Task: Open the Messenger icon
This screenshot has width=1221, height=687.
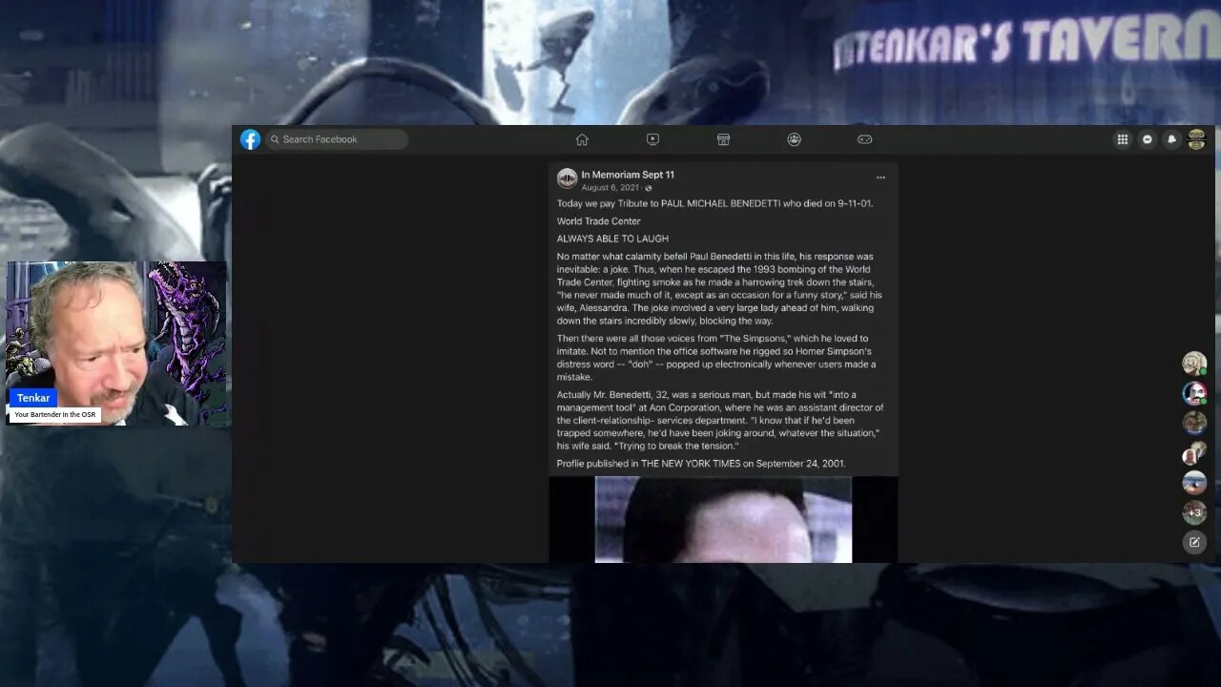Action: tap(1148, 139)
